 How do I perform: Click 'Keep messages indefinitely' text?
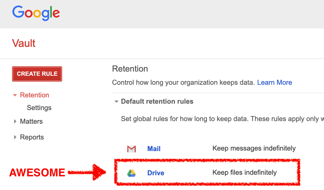coord(254,148)
